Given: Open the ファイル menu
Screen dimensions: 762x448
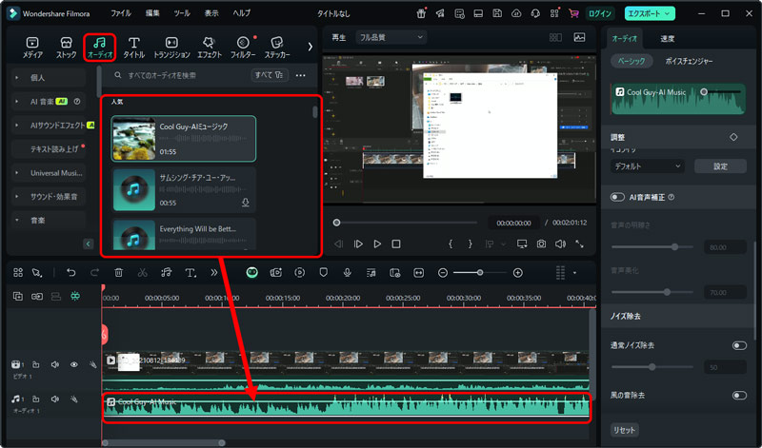Looking at the screenshot, I should point(121,13).
